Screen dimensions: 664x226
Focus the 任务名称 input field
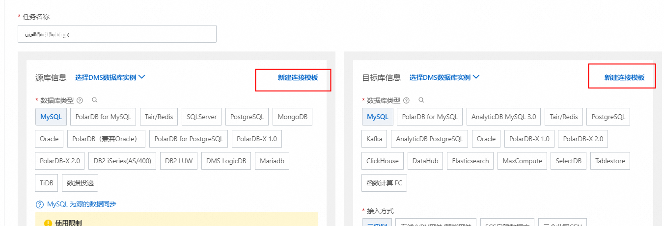click(117, 34)
